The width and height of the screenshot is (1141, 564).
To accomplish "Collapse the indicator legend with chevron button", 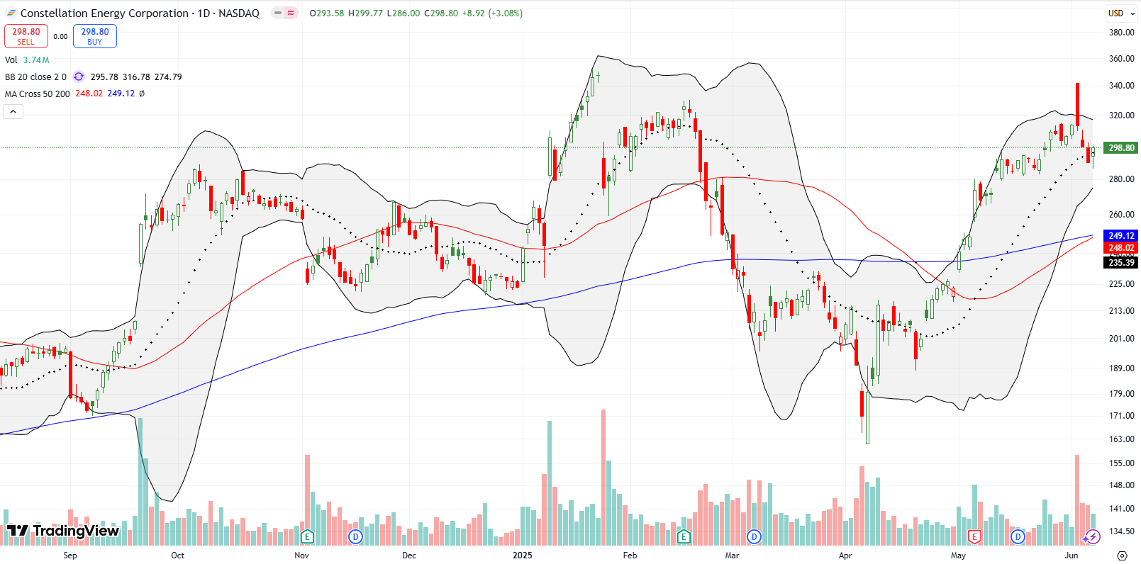I will (13, 111).
